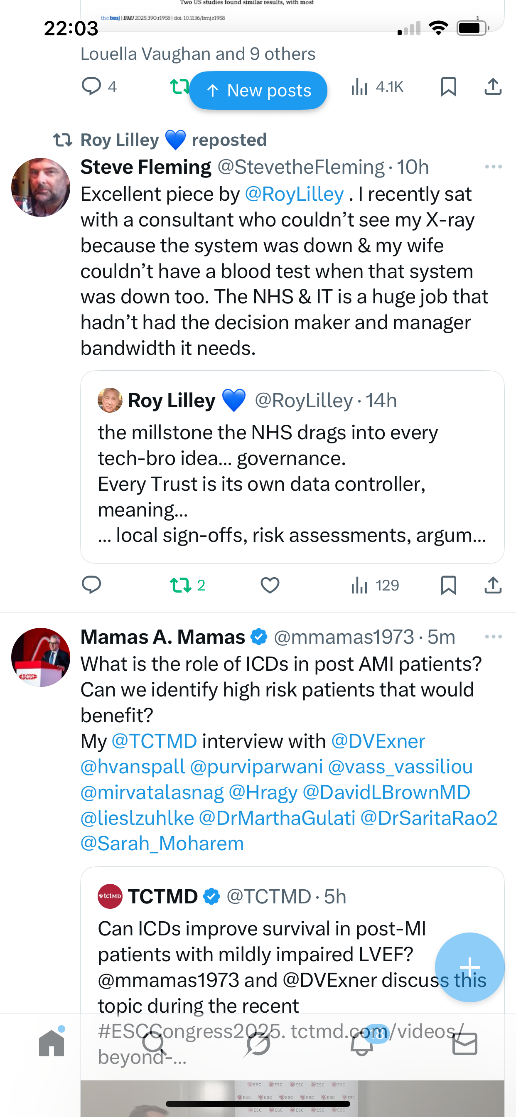Screen dimensions: 516x1117
Task: Open Messages envelope in bottom bar
Action: coord(465,1044)
